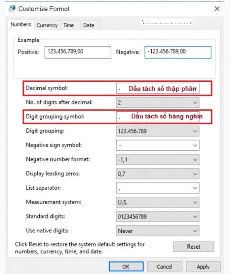Click the 'Negative sign symbol:' label
Image resolution: width=231 pixels, height=274 pixels.
54,145
